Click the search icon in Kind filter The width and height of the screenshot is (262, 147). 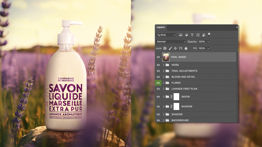(159, 35)
